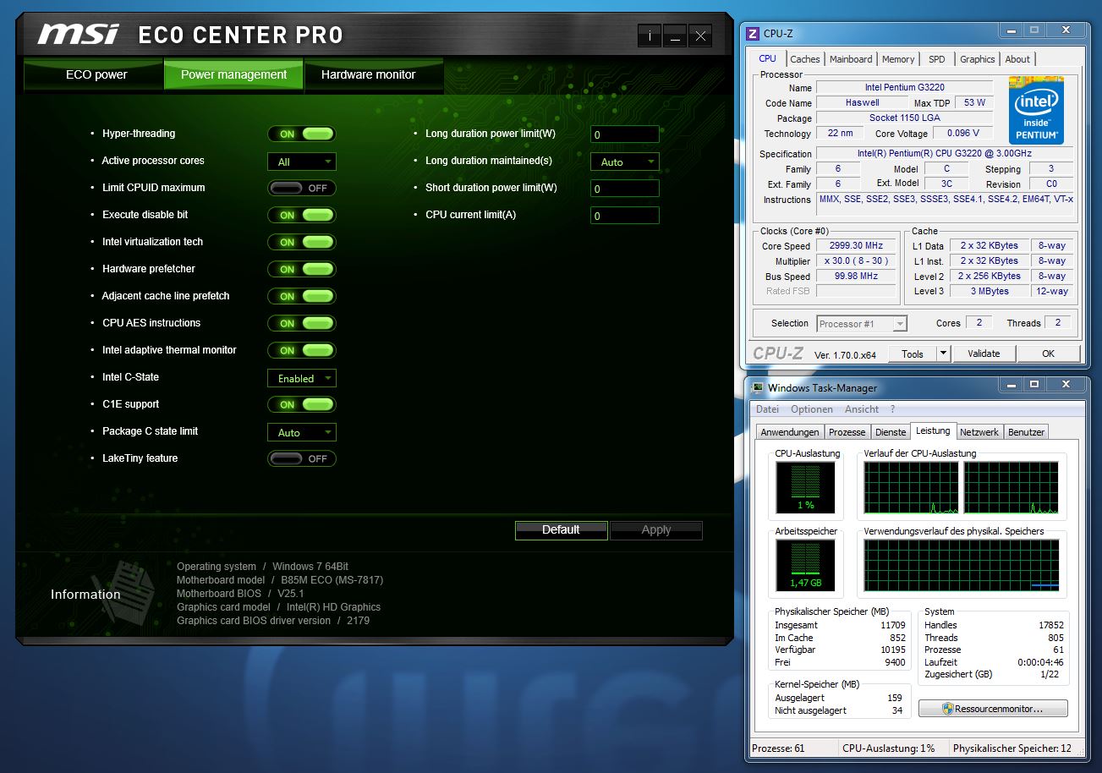Open CPU-Z Mainboard tab
This screenshot has height=773, width=1102.
851,59
